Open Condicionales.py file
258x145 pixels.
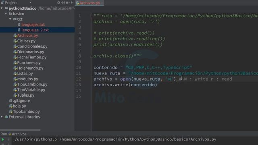(32, 46)
